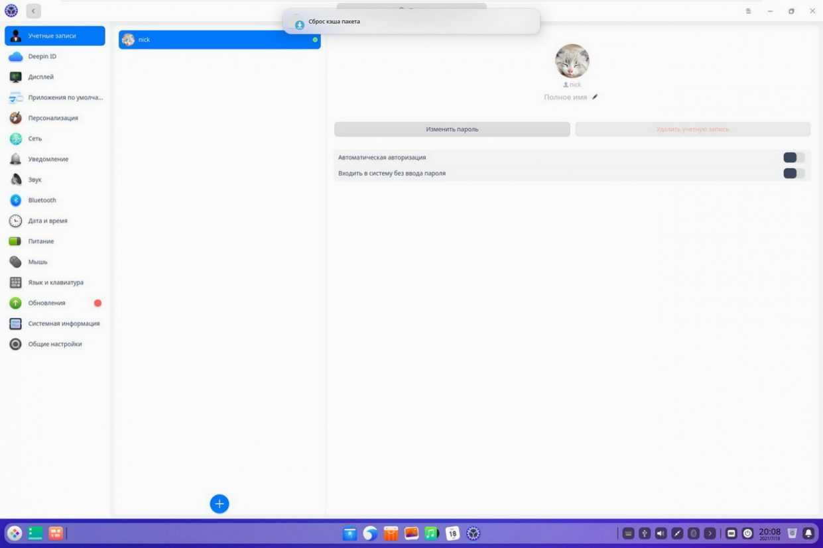Screen dimensions: 823x548
Task: Open the trash in the dock
Action: 792,533
